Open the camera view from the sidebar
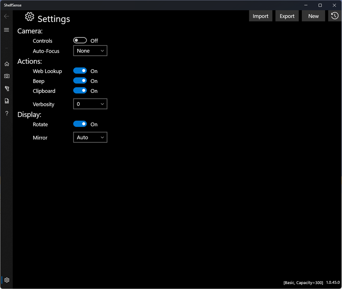 point(6,76)
